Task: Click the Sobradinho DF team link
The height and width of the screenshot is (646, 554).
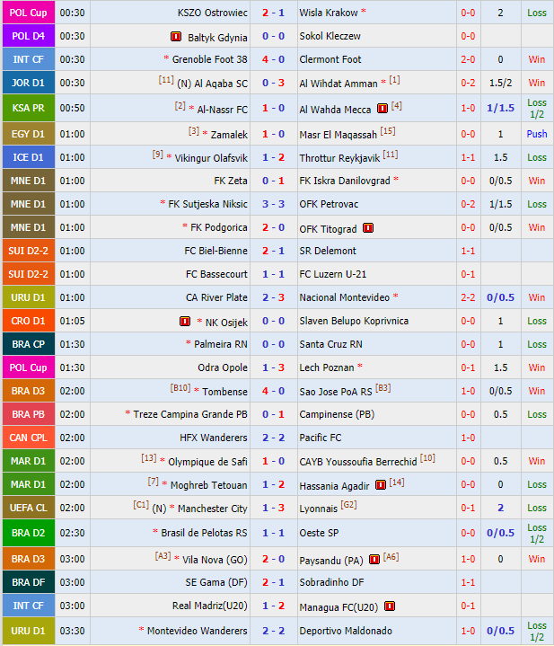Action: tap(331, 582)
